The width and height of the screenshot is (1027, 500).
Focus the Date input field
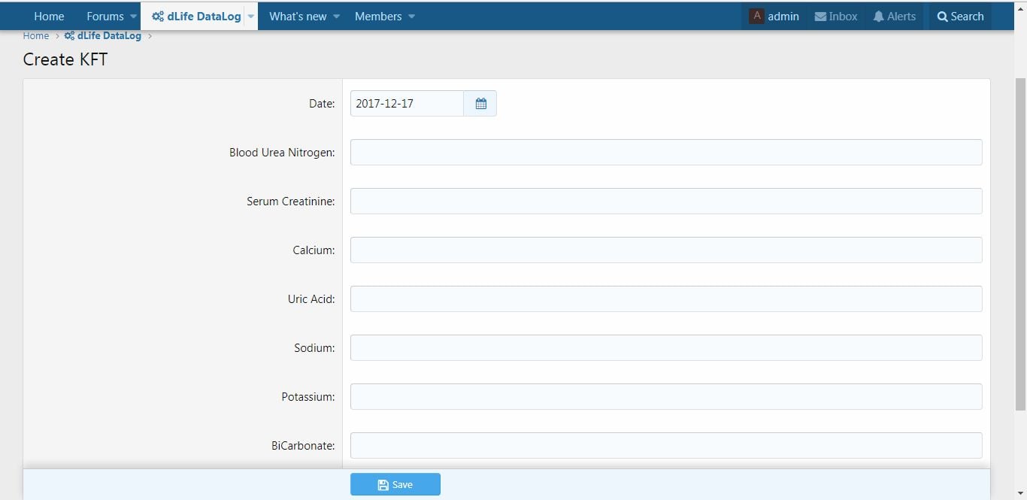point(407,104)
